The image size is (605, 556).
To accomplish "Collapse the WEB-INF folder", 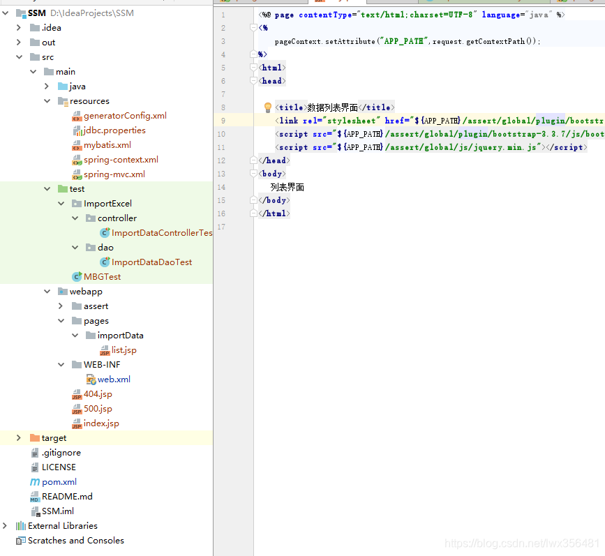I will 61,365.
